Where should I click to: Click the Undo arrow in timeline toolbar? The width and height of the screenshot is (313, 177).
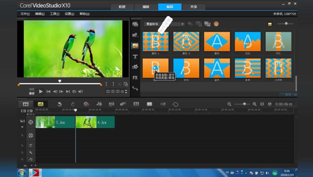click(60, 104)
